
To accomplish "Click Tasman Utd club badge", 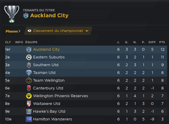I will (29, 73).
